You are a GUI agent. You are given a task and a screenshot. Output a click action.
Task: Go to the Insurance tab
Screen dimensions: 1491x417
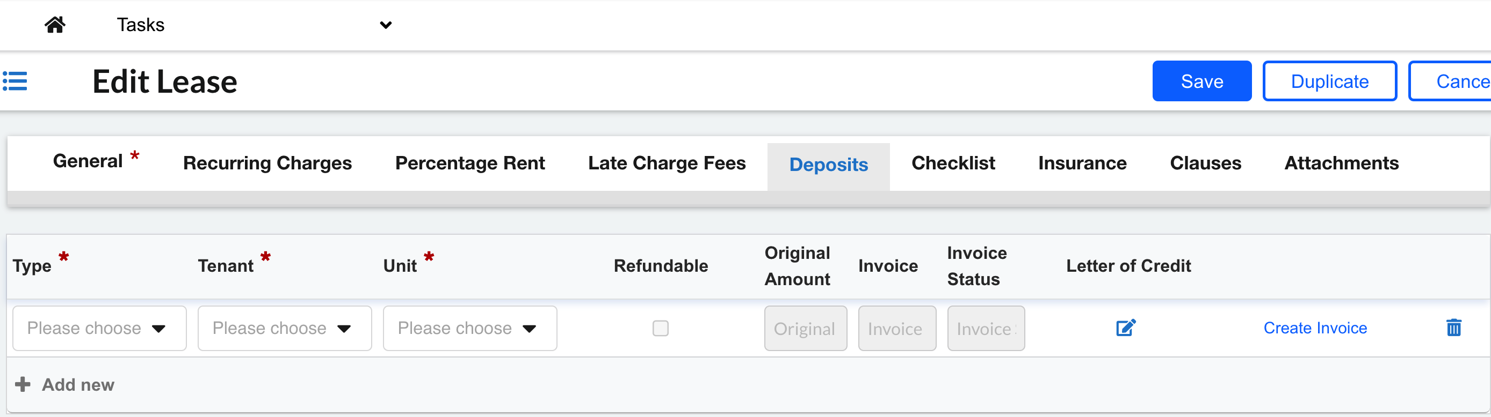tap(1082, 163)
